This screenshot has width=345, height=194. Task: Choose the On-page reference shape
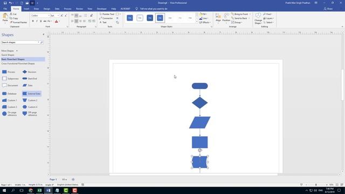10,114
